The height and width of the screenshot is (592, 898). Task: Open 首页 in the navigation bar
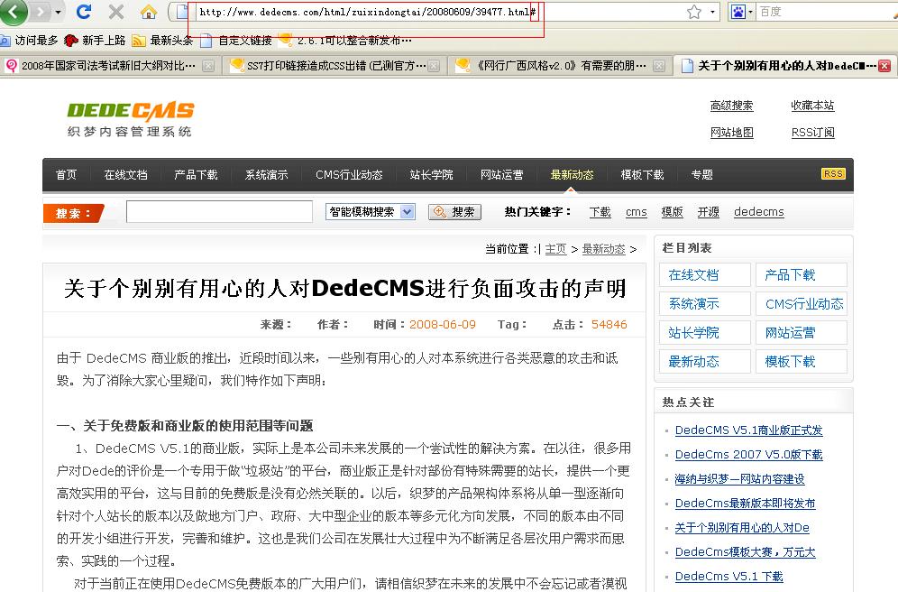coord(67,175)
